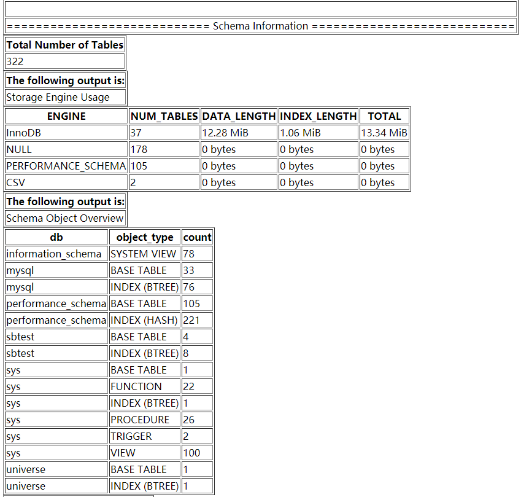Click the ENGINE column header

tap(66, 116)
